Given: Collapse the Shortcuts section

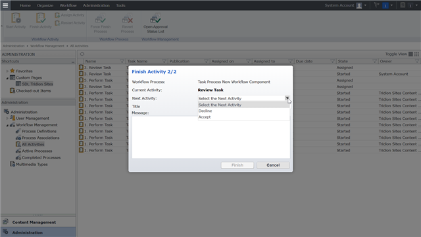Looking at the screenshot, I should coord(73,61).
